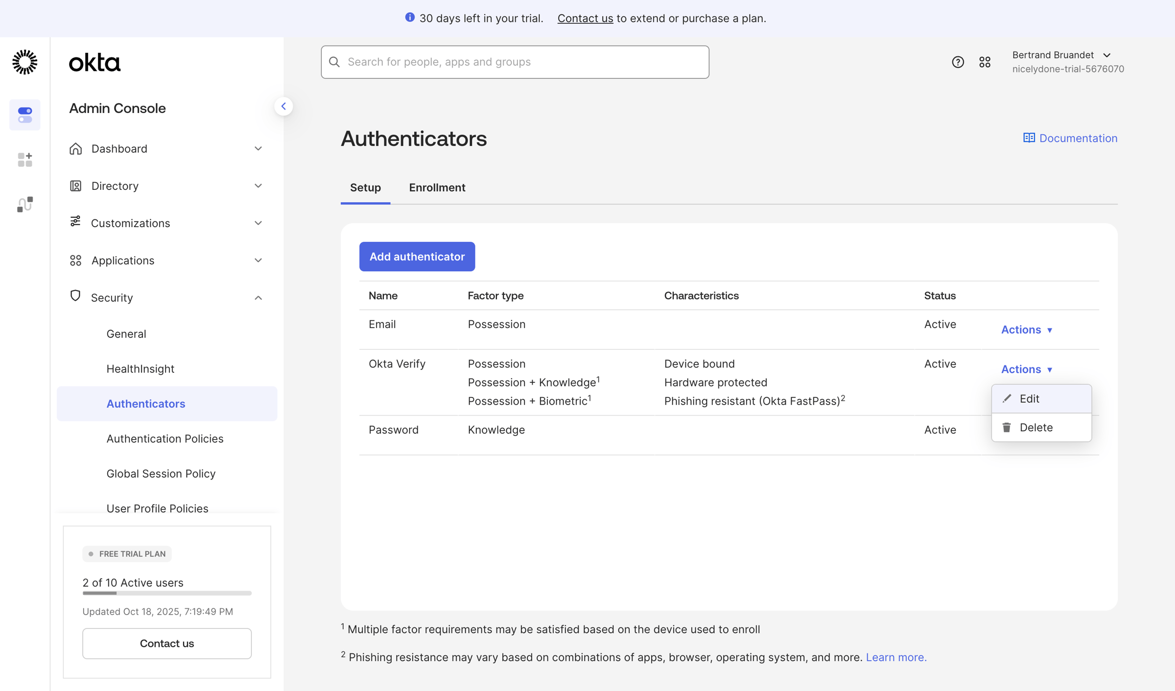Click the Add authenticator button
Screen dimensions: 1175x691
click(x=417, y=256)
